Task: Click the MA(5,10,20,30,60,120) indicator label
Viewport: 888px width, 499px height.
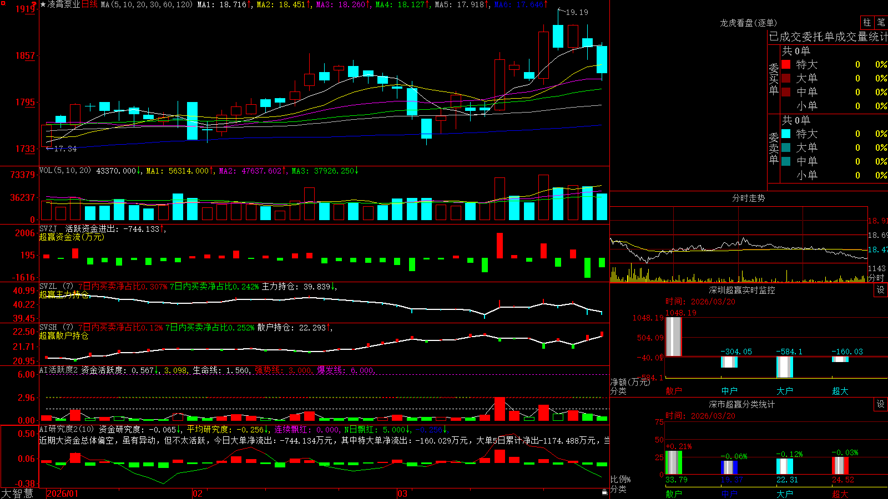Action: tap(147, 4)
